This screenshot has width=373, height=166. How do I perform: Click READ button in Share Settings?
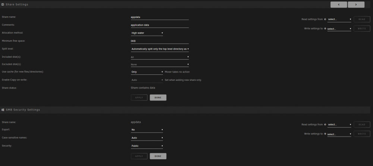pyautogui.click(x=362, y=19)
